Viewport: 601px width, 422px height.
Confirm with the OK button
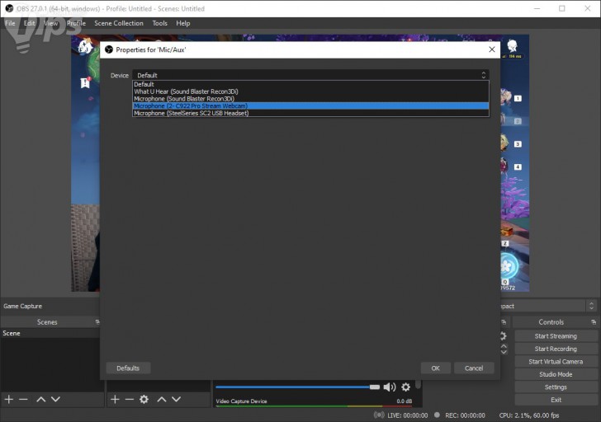click(x=435, y=368)
